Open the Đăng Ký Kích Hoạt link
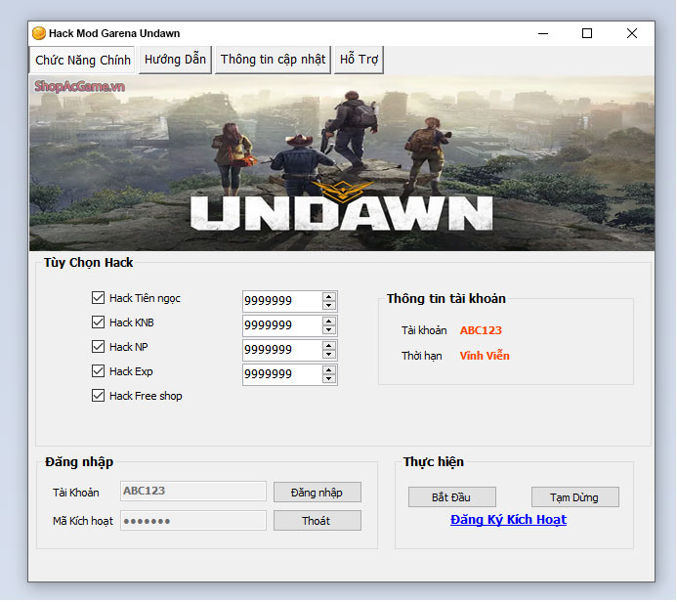Viewport: 677px width, 602px height. pos(508,520)
